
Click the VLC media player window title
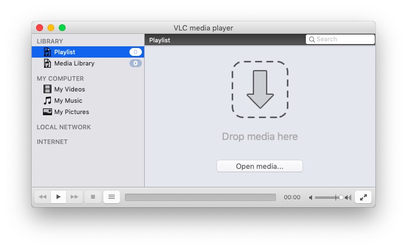[x=203, y=28]
